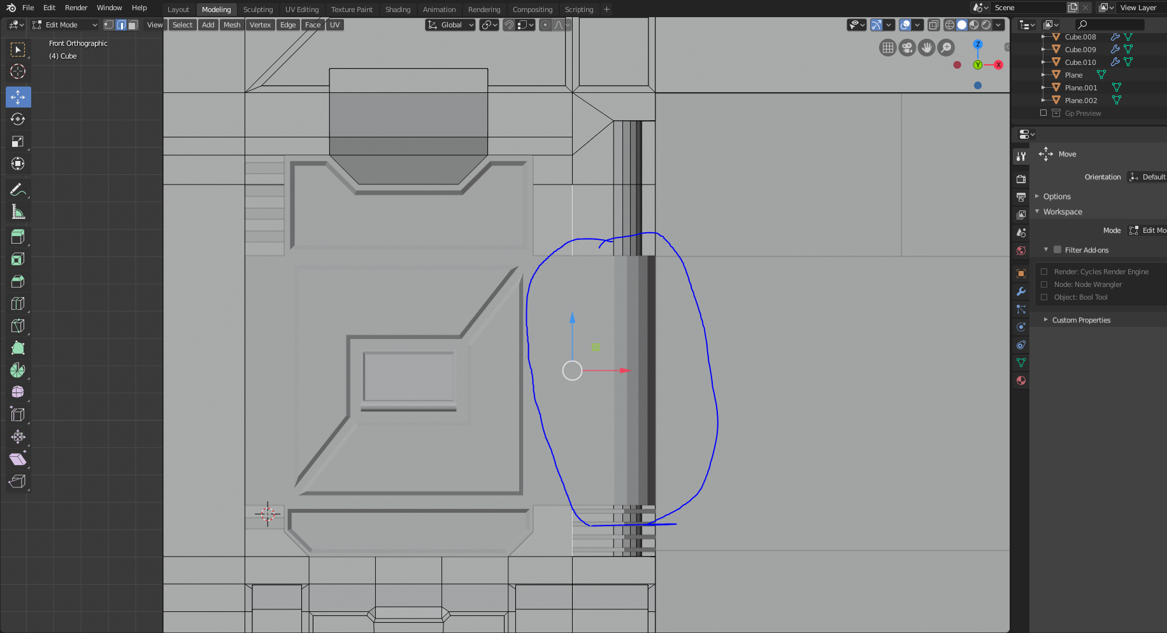The image size is (1167, 633).
Task: Enable vertex select mode
Action: coord(109,25)
